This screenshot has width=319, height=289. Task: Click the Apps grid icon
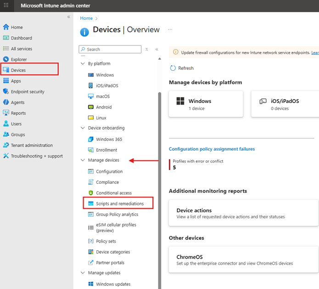point(6,81)
